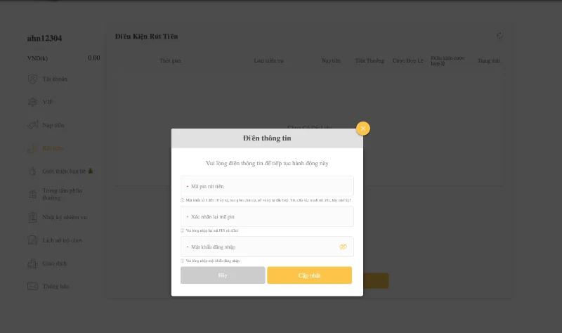Image resolution: width=562 pixels, height=333 pixels.
Task: Open the Giao dịch transactions icon
Action: (x=32, y=263)
